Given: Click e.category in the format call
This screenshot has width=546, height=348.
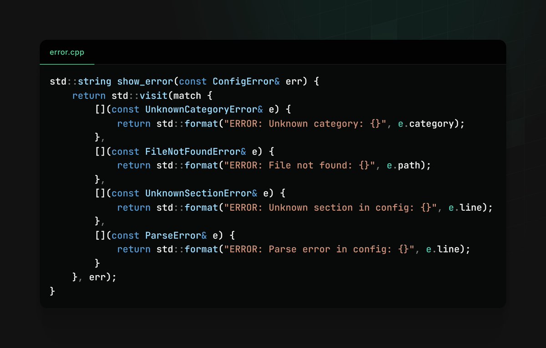Looking at the screenshot, I should coord(426,124).
